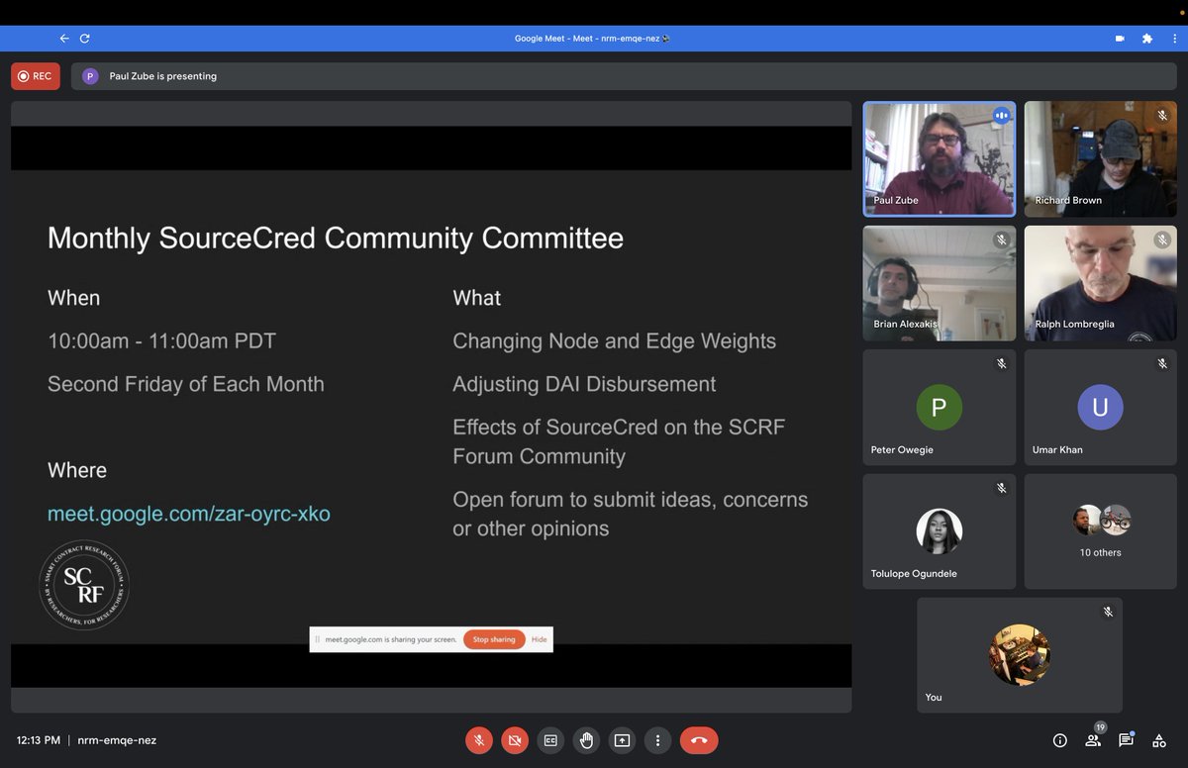Click Richard Brown's muted mic icon
Viewport: 1188px width, 768px height.
[x=1162, y=116]
